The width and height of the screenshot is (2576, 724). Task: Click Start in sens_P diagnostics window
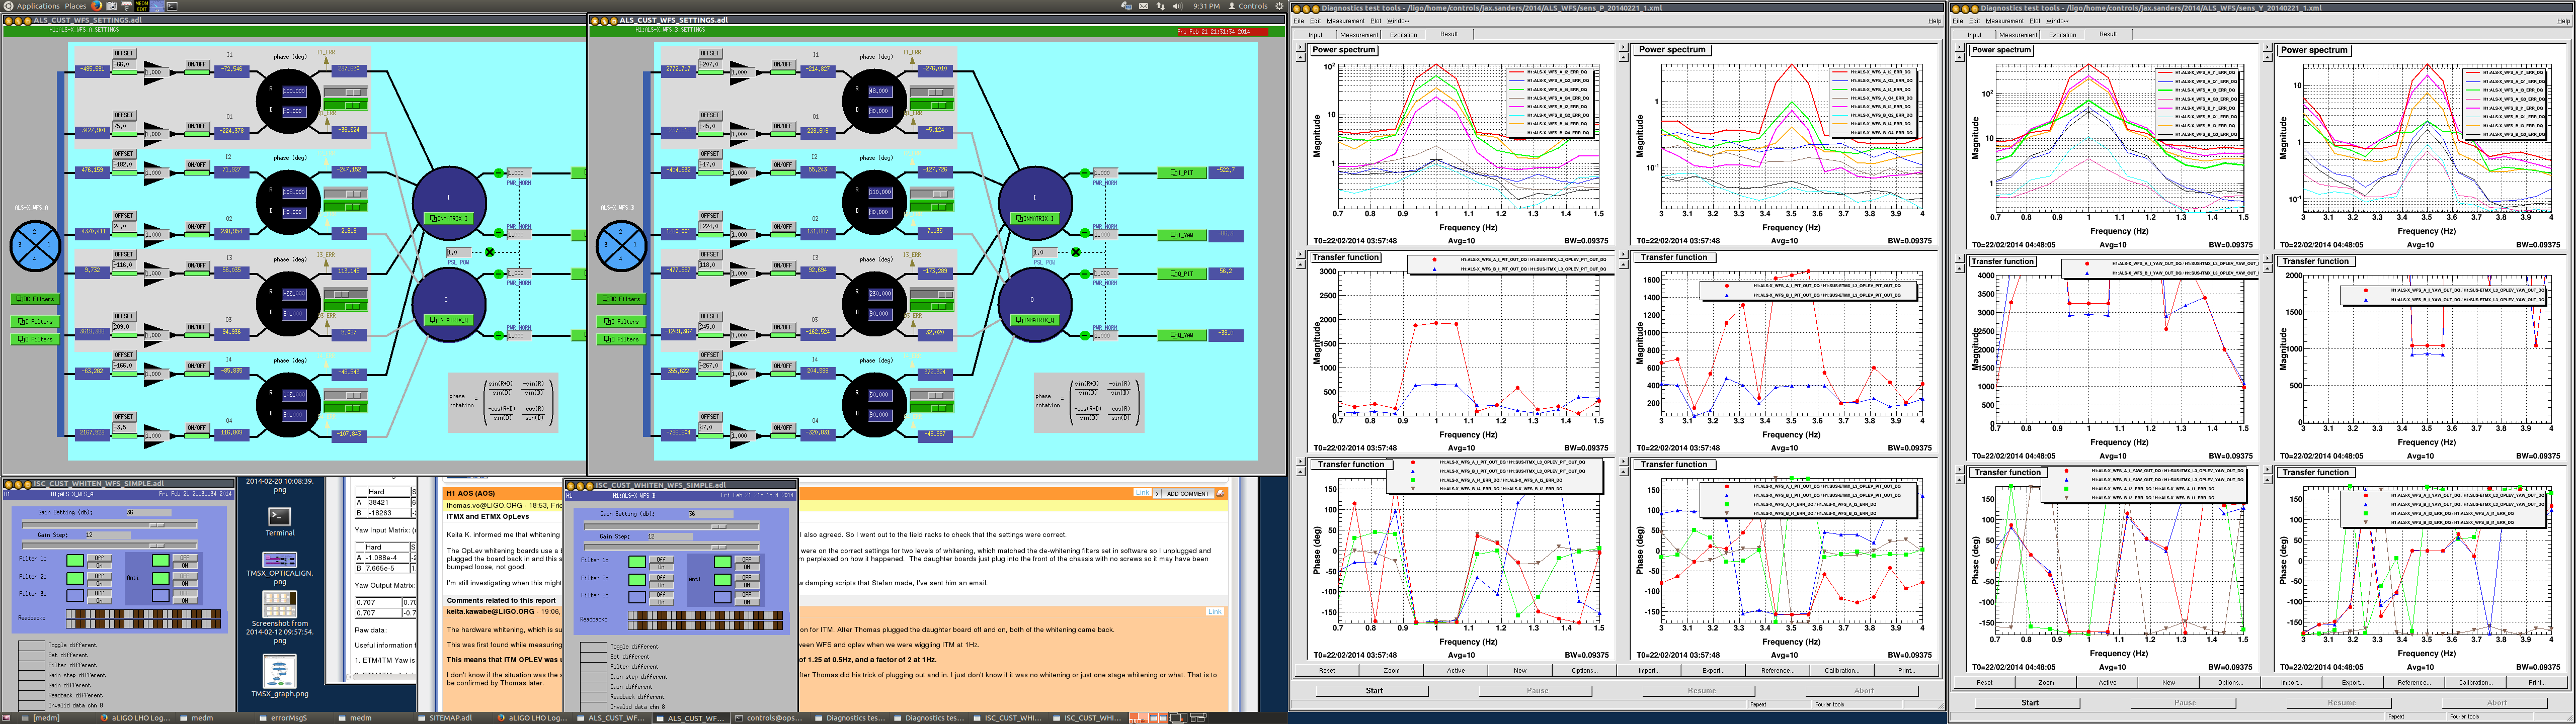1373,691
